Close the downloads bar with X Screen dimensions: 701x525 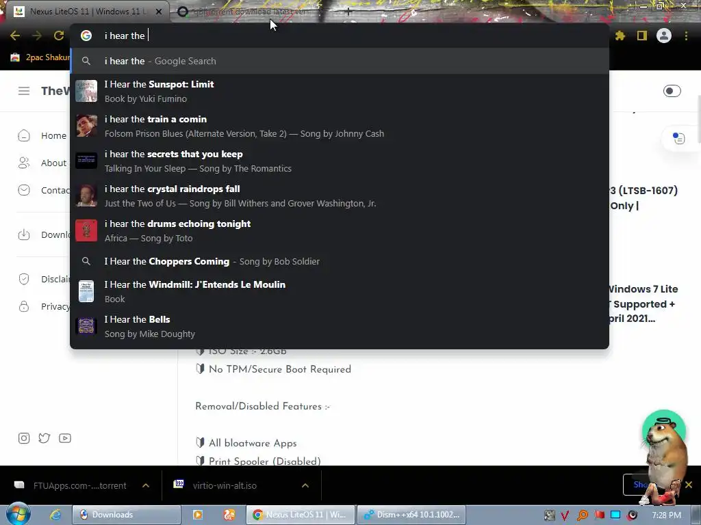click(x=689, y=485)
